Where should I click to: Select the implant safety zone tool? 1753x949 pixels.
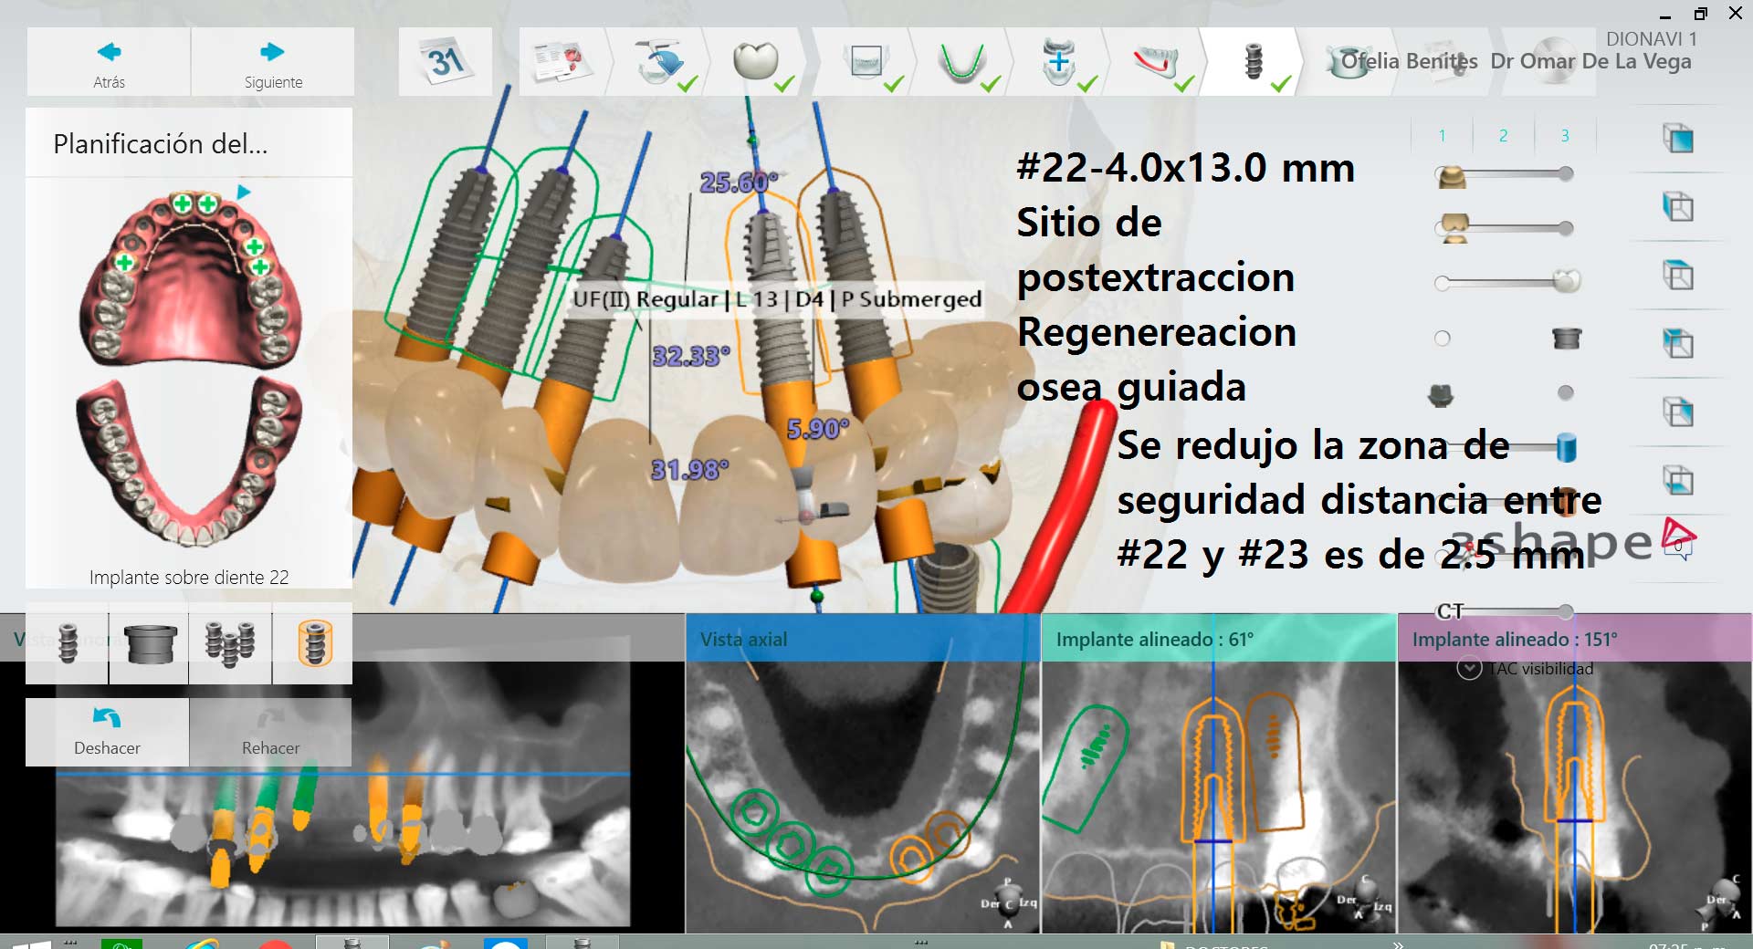(x=313, y=643)
